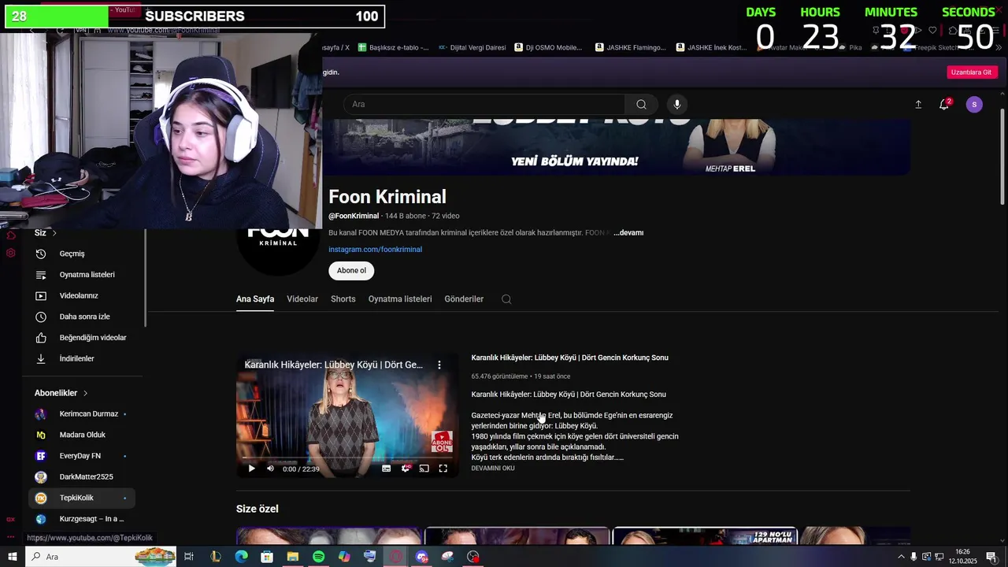Expand the Abonelikler section chevron

(85, 393)
